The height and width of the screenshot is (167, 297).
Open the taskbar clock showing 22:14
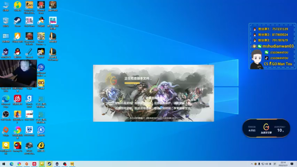[x=283, y=164]
